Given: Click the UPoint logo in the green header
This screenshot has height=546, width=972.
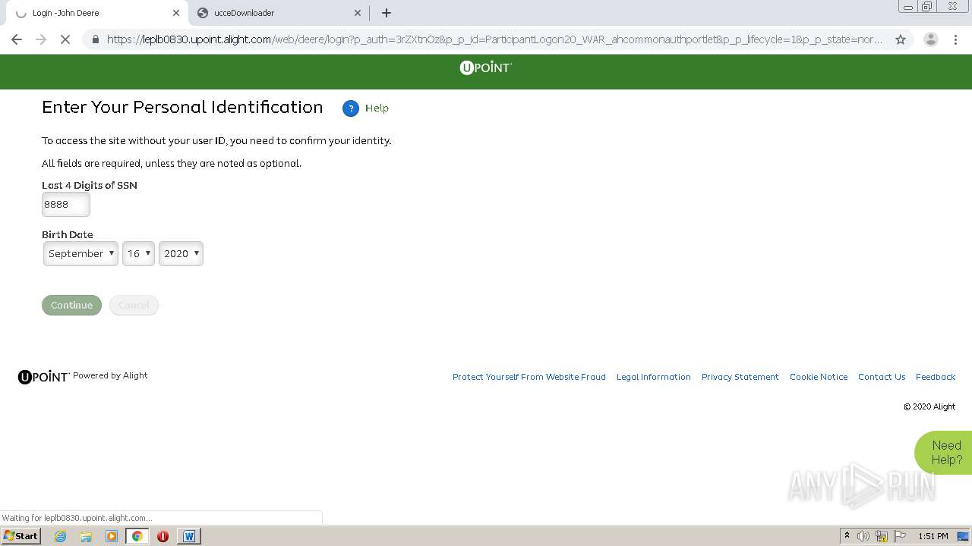Looking at the screenshot, I should (486, 67).
